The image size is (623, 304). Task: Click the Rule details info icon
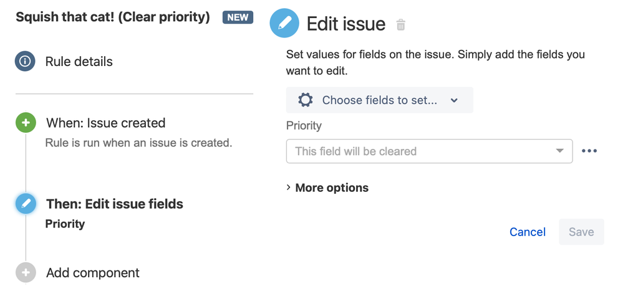coord(26,62)
